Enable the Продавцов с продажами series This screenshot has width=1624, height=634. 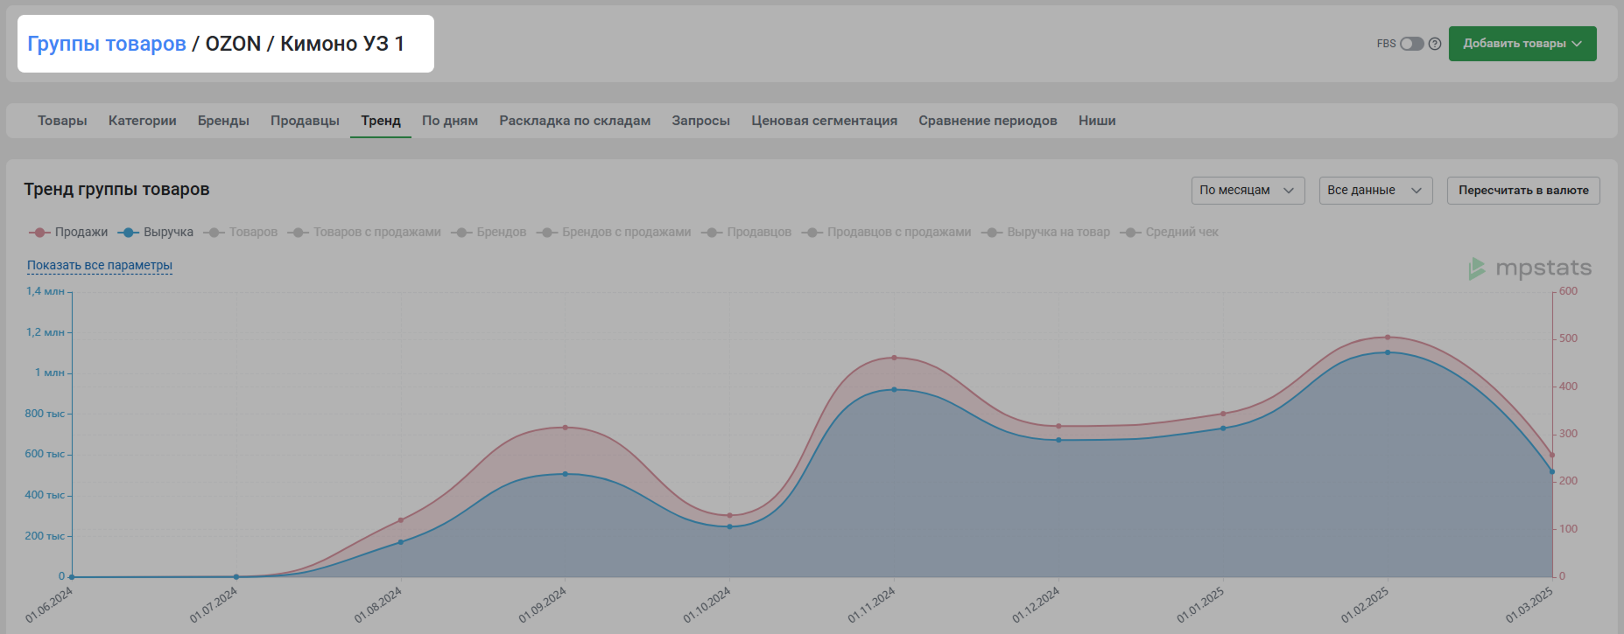886,232
